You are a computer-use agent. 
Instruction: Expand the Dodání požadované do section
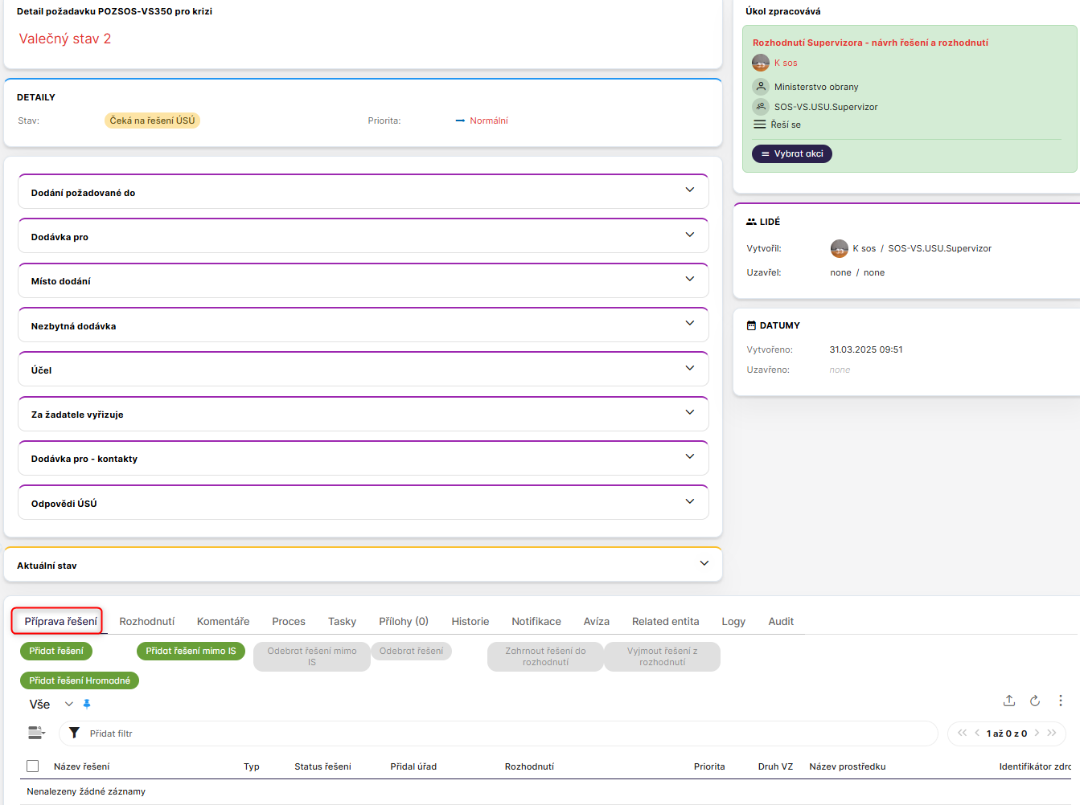coord(689,190)
